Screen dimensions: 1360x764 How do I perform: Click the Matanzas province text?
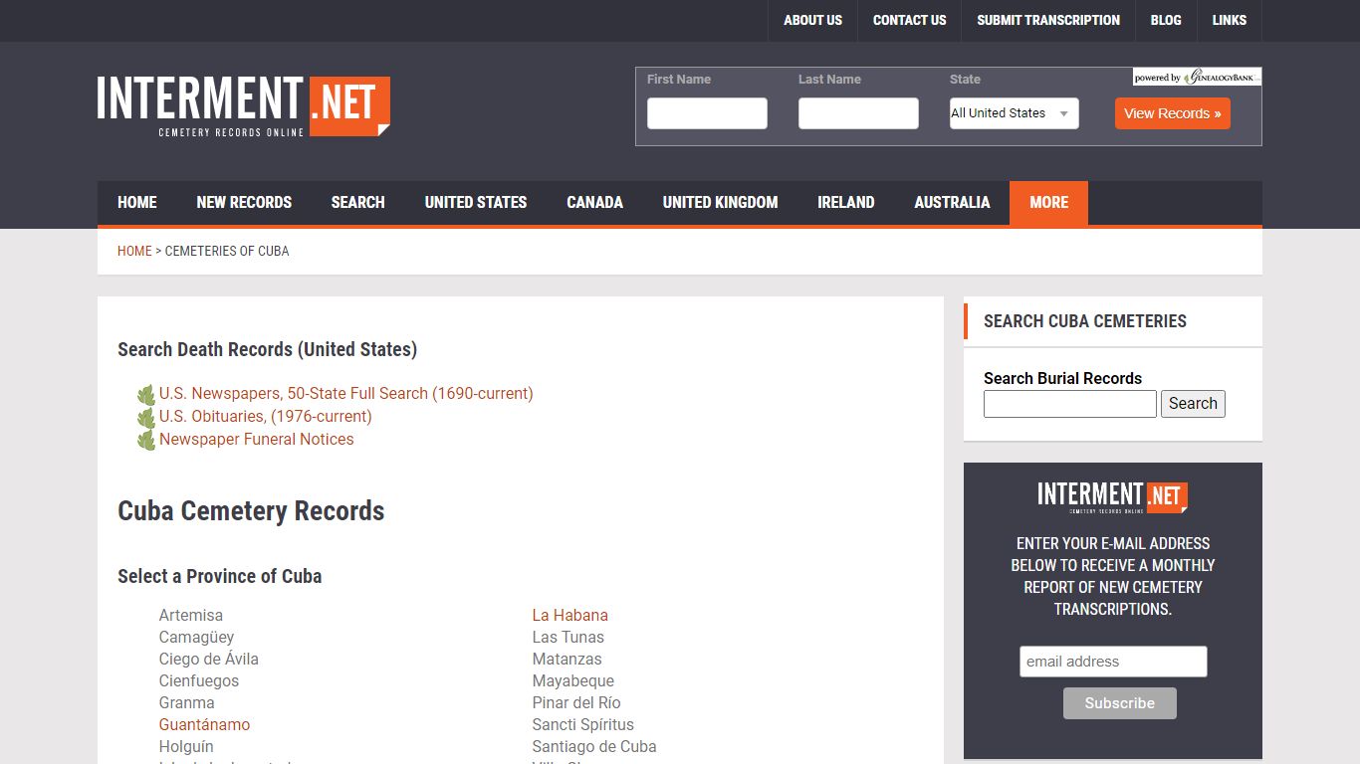pos(567,660)
